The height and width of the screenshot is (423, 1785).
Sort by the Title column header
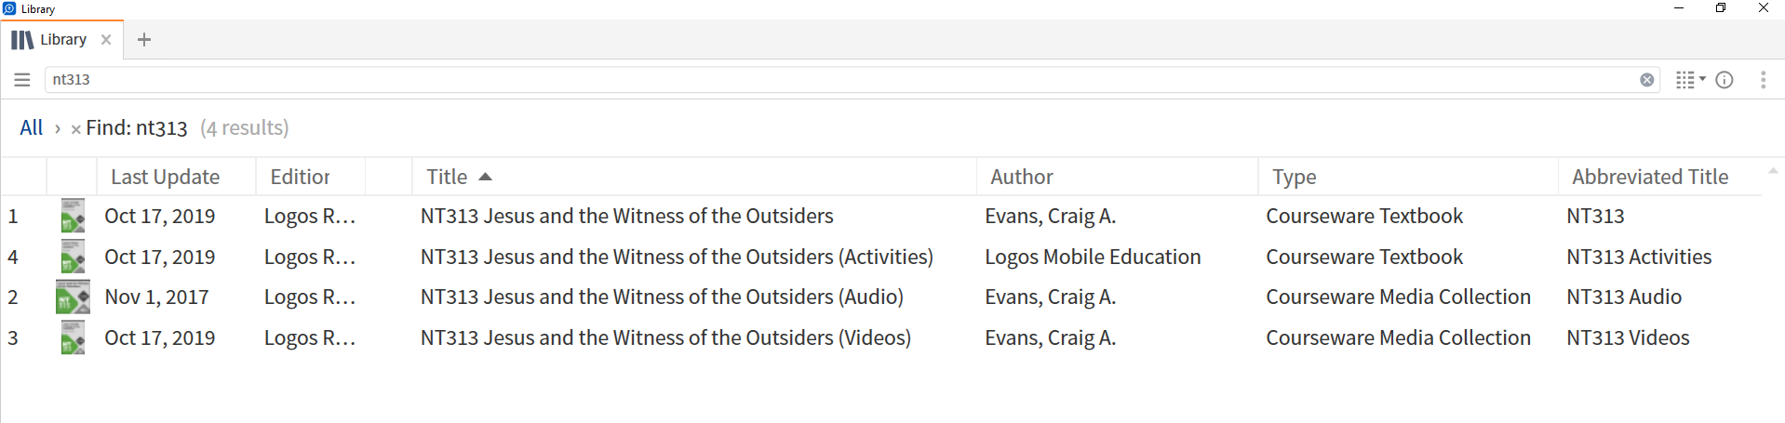(447, 177)
